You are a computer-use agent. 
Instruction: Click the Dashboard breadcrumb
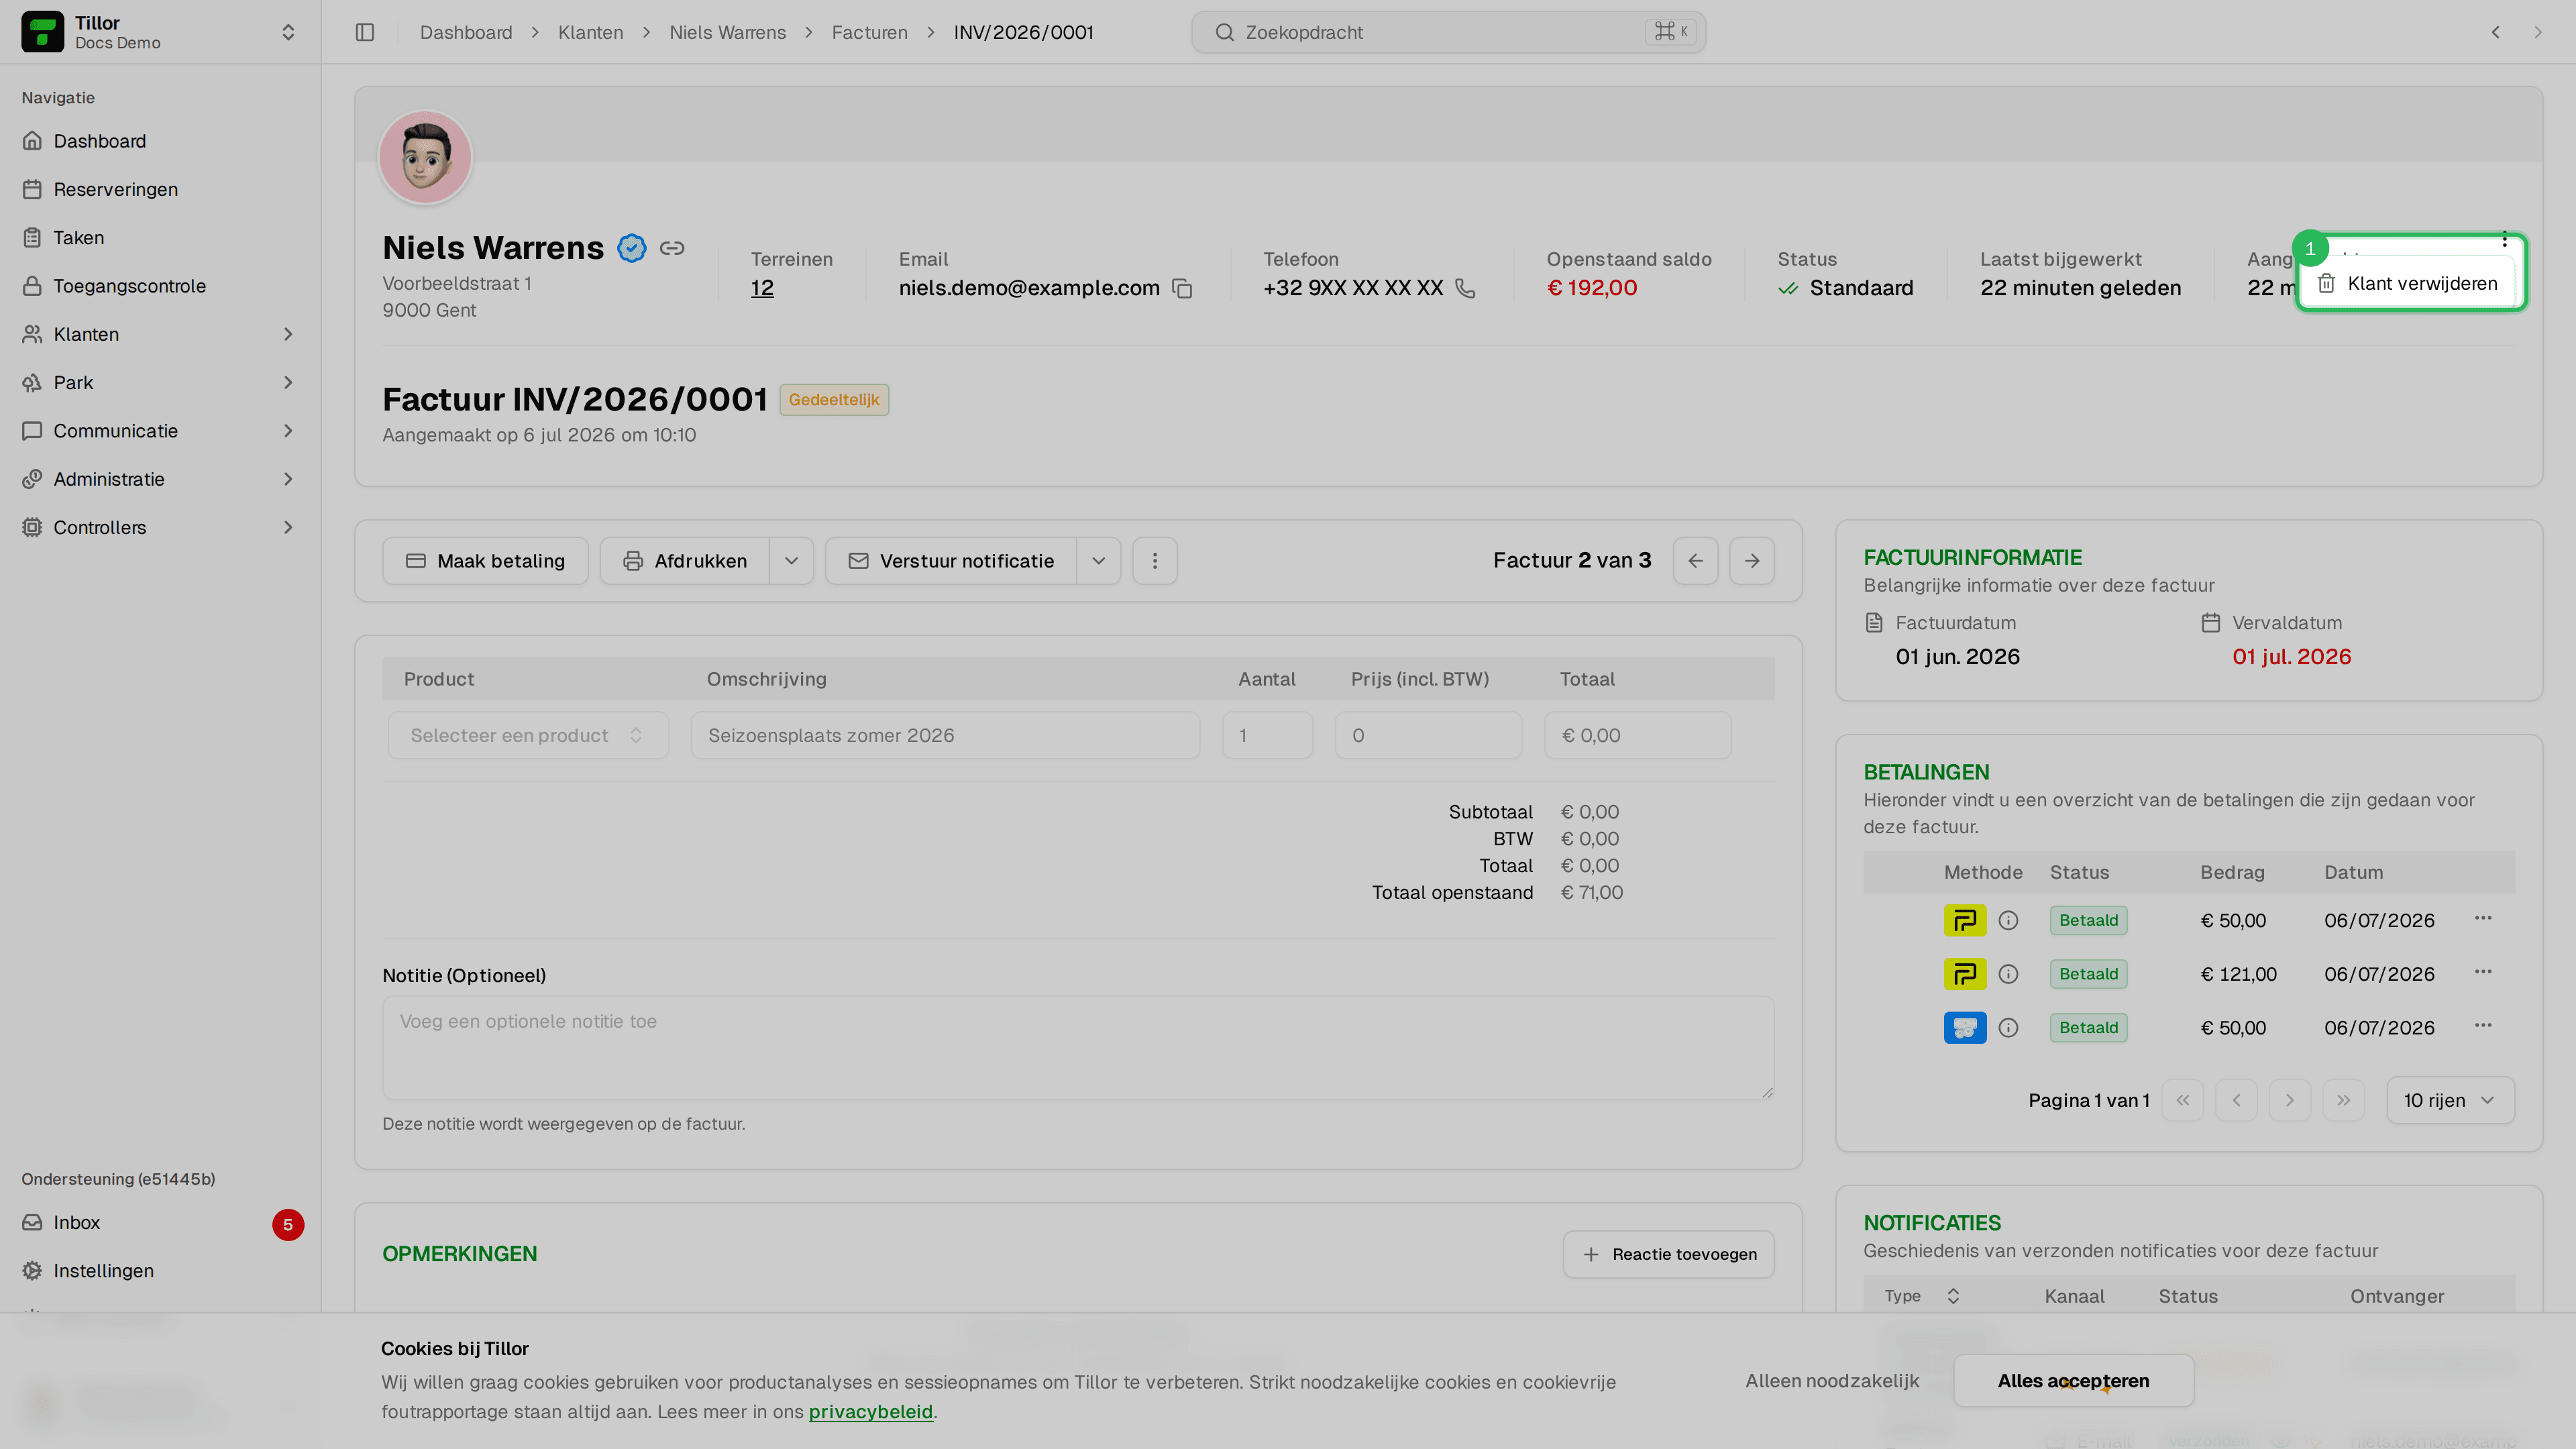pos(466,32)
